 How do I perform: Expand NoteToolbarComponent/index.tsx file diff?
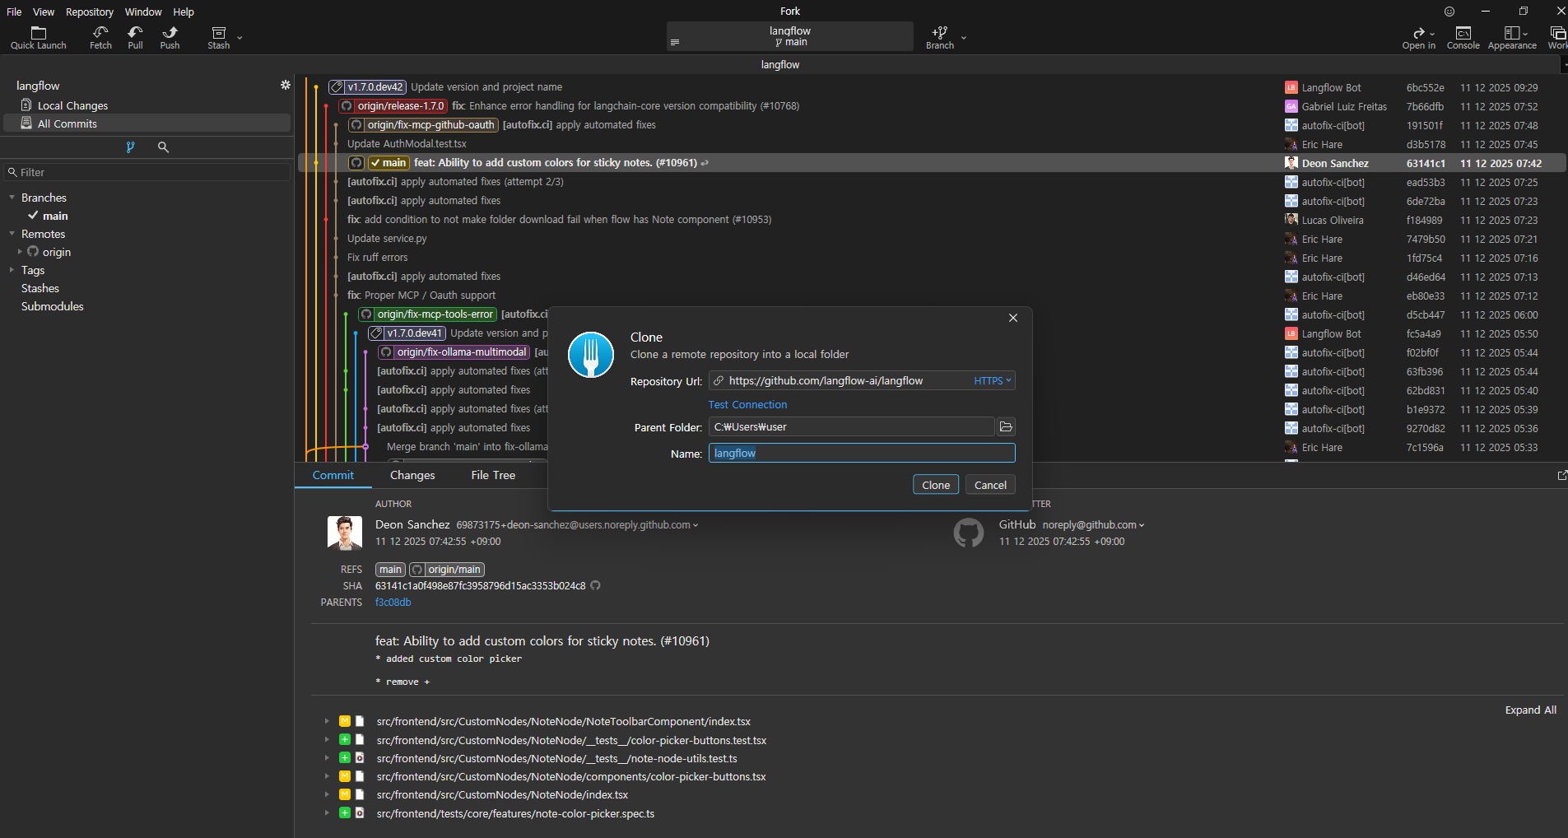coord(327,721)
